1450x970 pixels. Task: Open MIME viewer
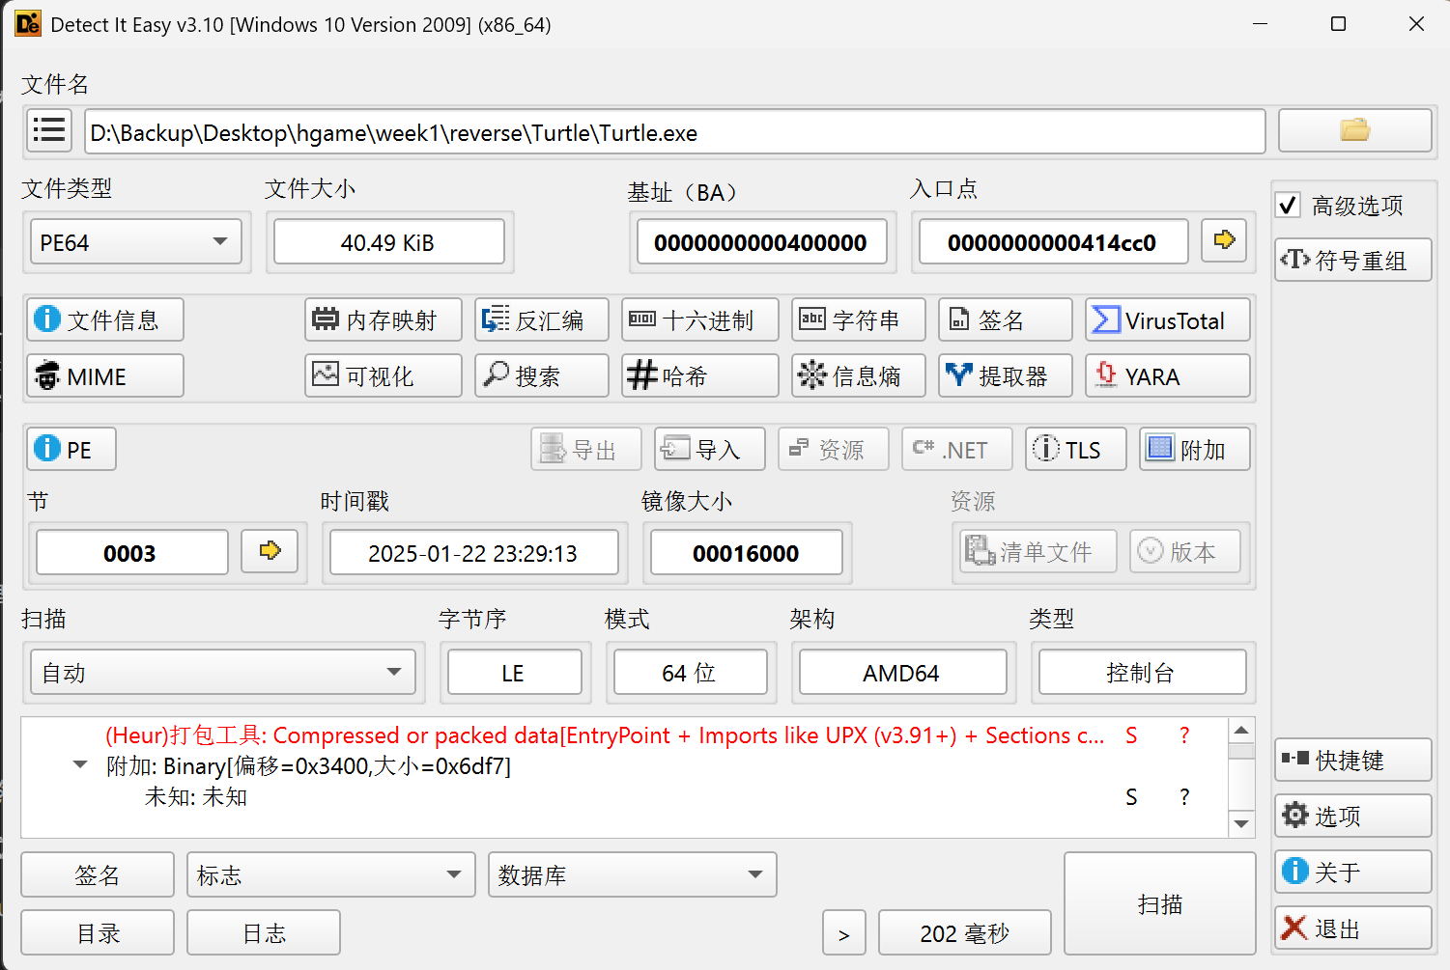click(105, 375)
